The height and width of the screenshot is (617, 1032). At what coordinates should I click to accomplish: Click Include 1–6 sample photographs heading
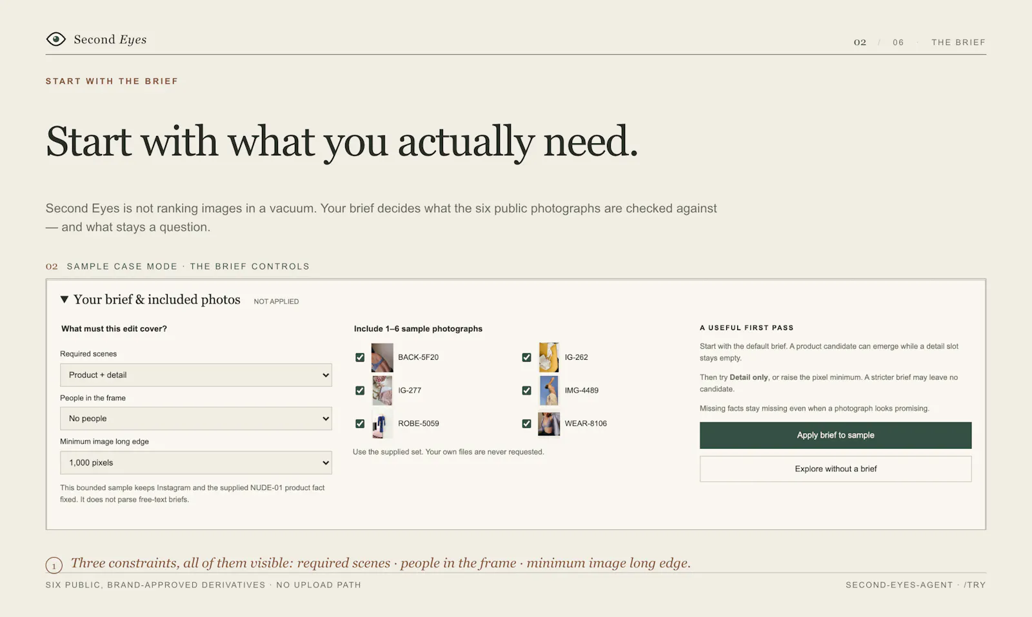[418, 329]
